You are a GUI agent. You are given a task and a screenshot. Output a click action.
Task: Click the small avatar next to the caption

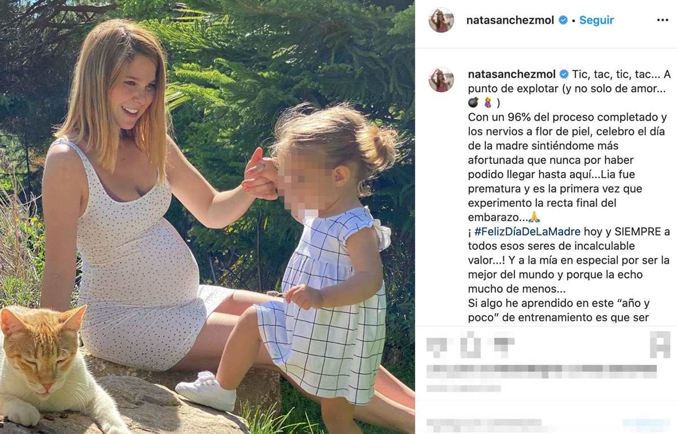tap(441, 79)
